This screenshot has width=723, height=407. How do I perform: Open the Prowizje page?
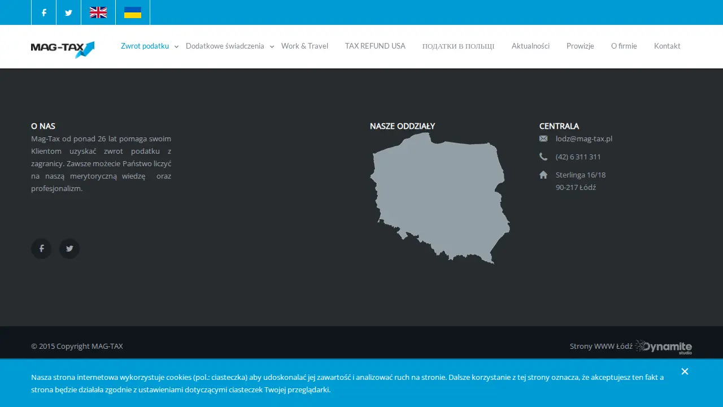[580, 46]
